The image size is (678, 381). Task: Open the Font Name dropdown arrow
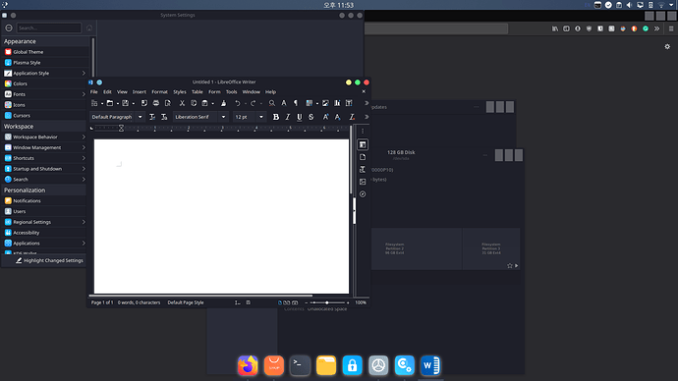224,117
